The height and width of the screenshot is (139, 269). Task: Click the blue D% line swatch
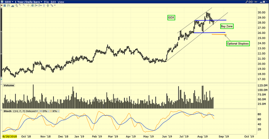(41, 111)
